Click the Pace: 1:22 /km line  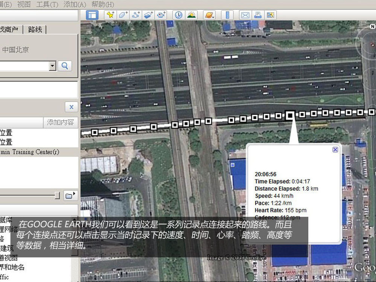pyautogui.click(x=273, y=203)
